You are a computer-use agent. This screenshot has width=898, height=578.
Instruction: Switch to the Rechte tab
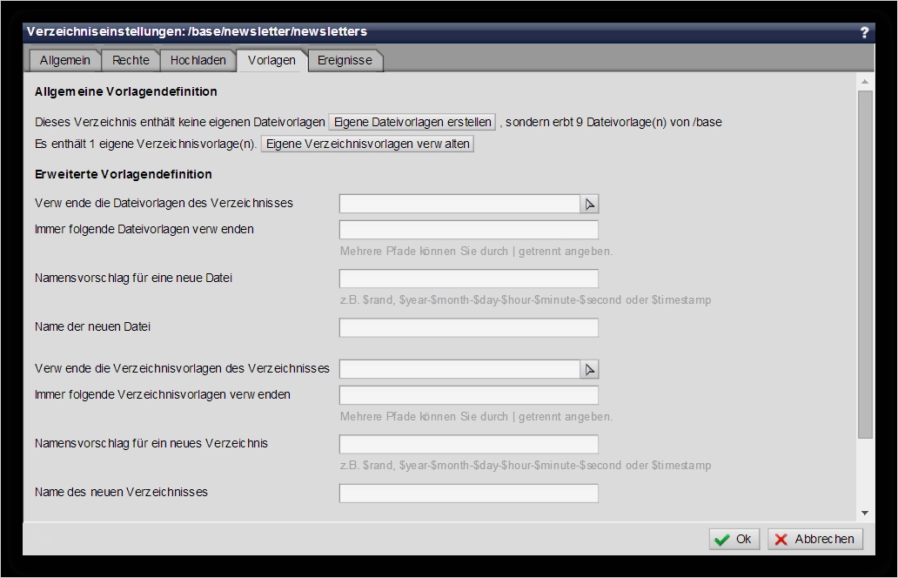click(131, 60)
